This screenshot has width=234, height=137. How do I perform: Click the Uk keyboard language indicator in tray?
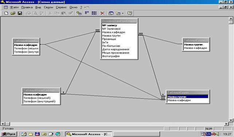point(208,134)
